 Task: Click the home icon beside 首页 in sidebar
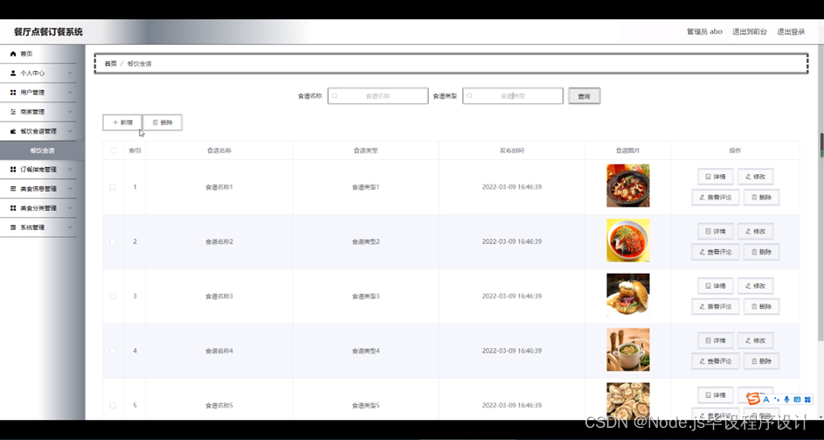click(x=13, y=53)
